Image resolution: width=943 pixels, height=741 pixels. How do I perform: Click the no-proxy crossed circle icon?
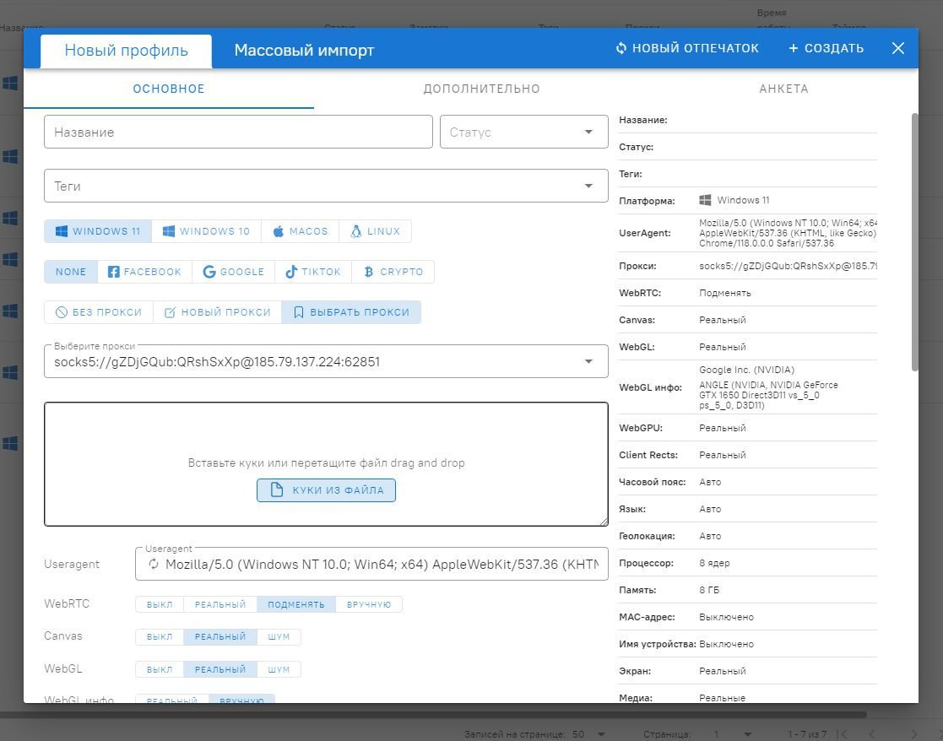coord(62,312)
